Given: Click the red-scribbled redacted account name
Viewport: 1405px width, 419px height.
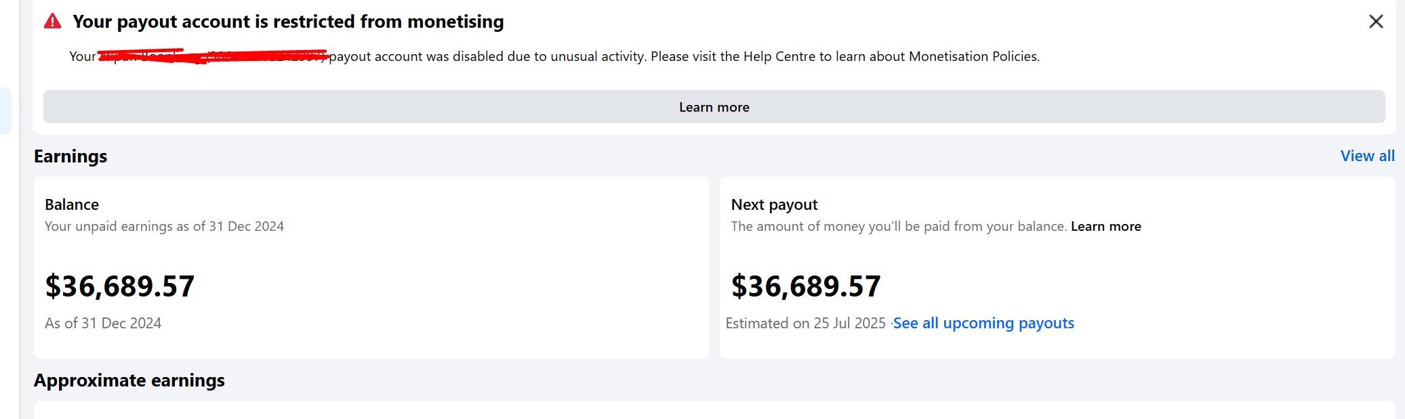Looking at the screenshot, I should 213,56.
